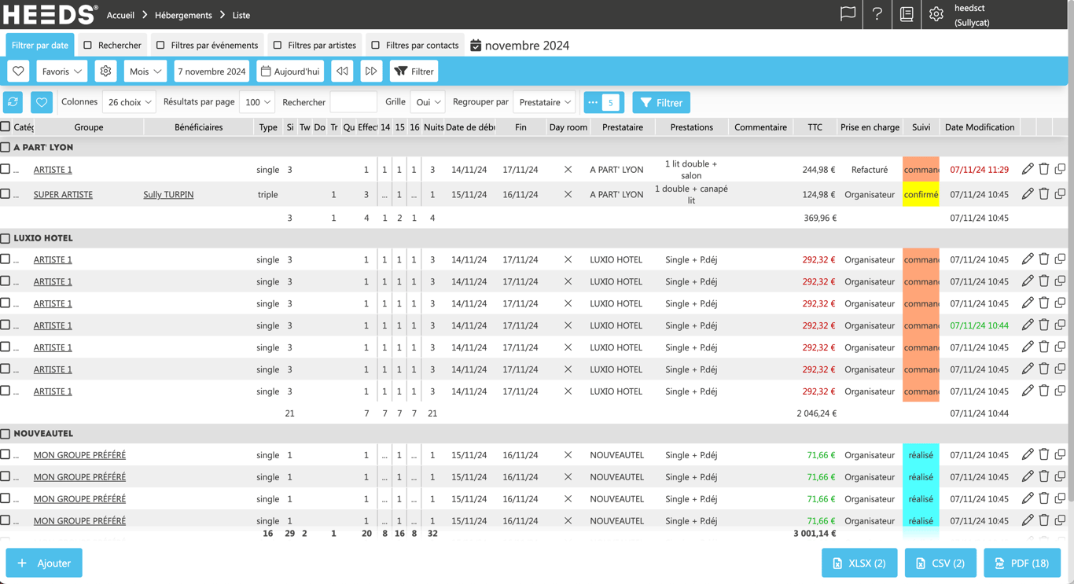The image size is (1074, 584).
Task: Toggle Filtres par artistes checkbox
Action: click(x=278, y=45)
